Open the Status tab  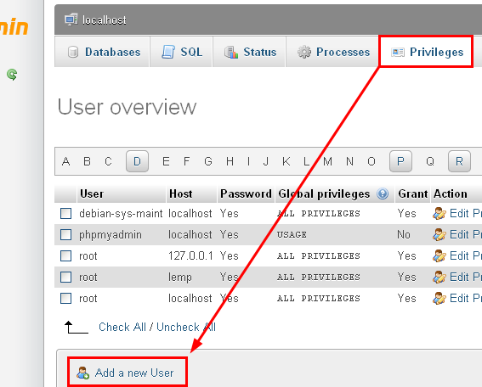[249, 52]
